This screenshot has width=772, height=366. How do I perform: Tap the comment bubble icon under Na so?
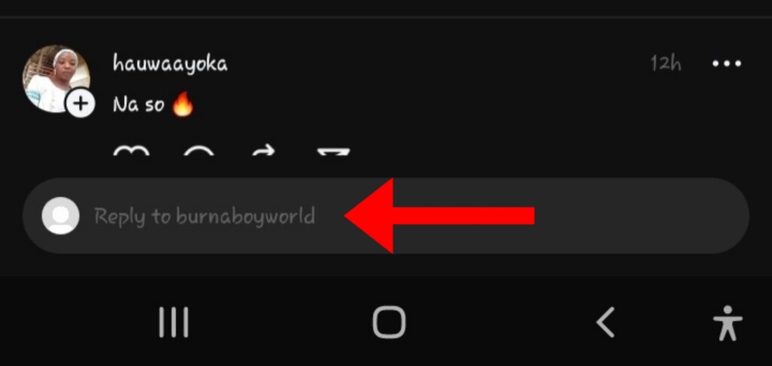click(199, 151)
